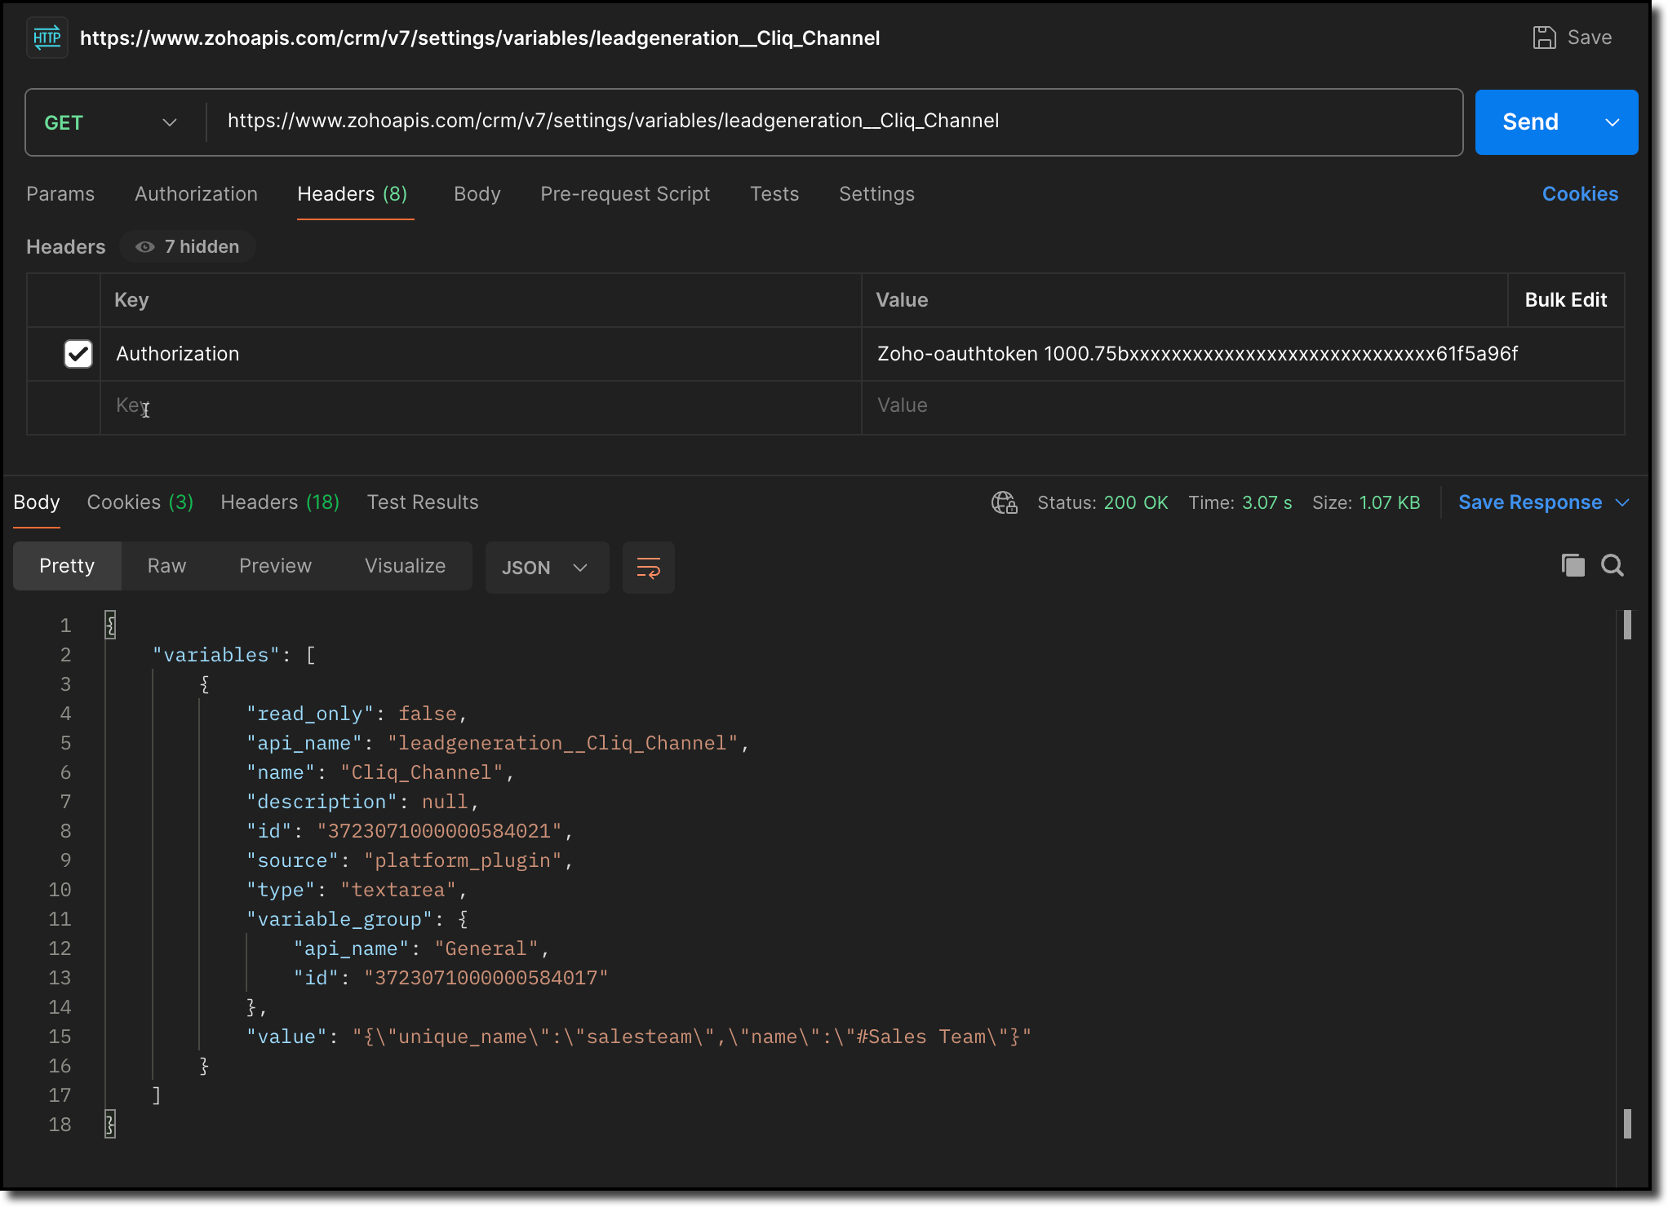Click Bulk Edit for headers
Viewport: 1668px width, 1207px height.
pyautogui.click(x=1565, y=300)
